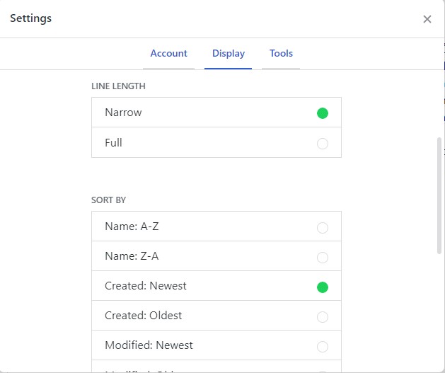The image size is (445, 373).
Task: Enable the Full line length radio button
Action: tap(323, 144)
